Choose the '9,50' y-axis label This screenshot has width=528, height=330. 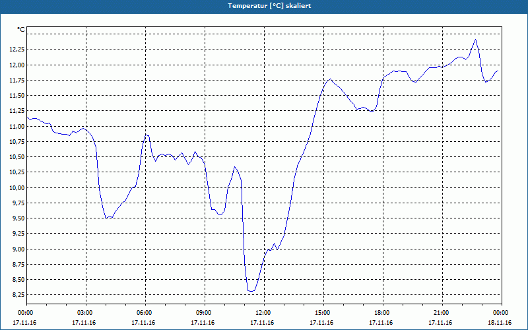tap(18, 218)
